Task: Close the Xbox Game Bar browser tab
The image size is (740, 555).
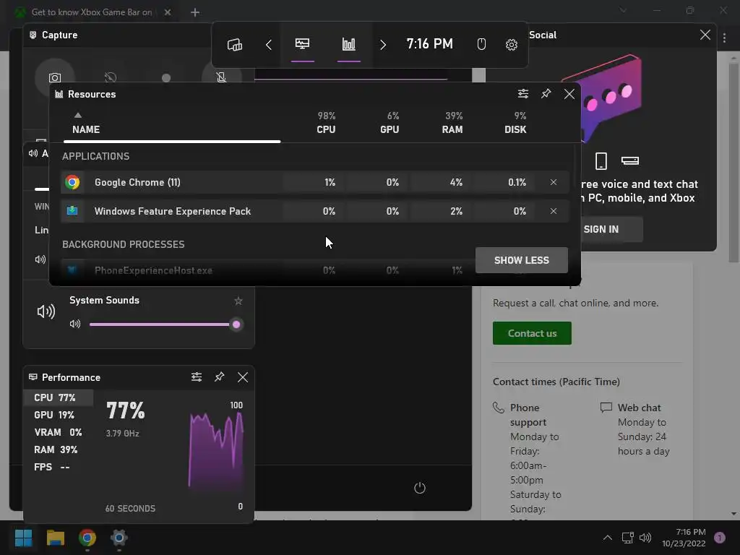Action: 168,12
